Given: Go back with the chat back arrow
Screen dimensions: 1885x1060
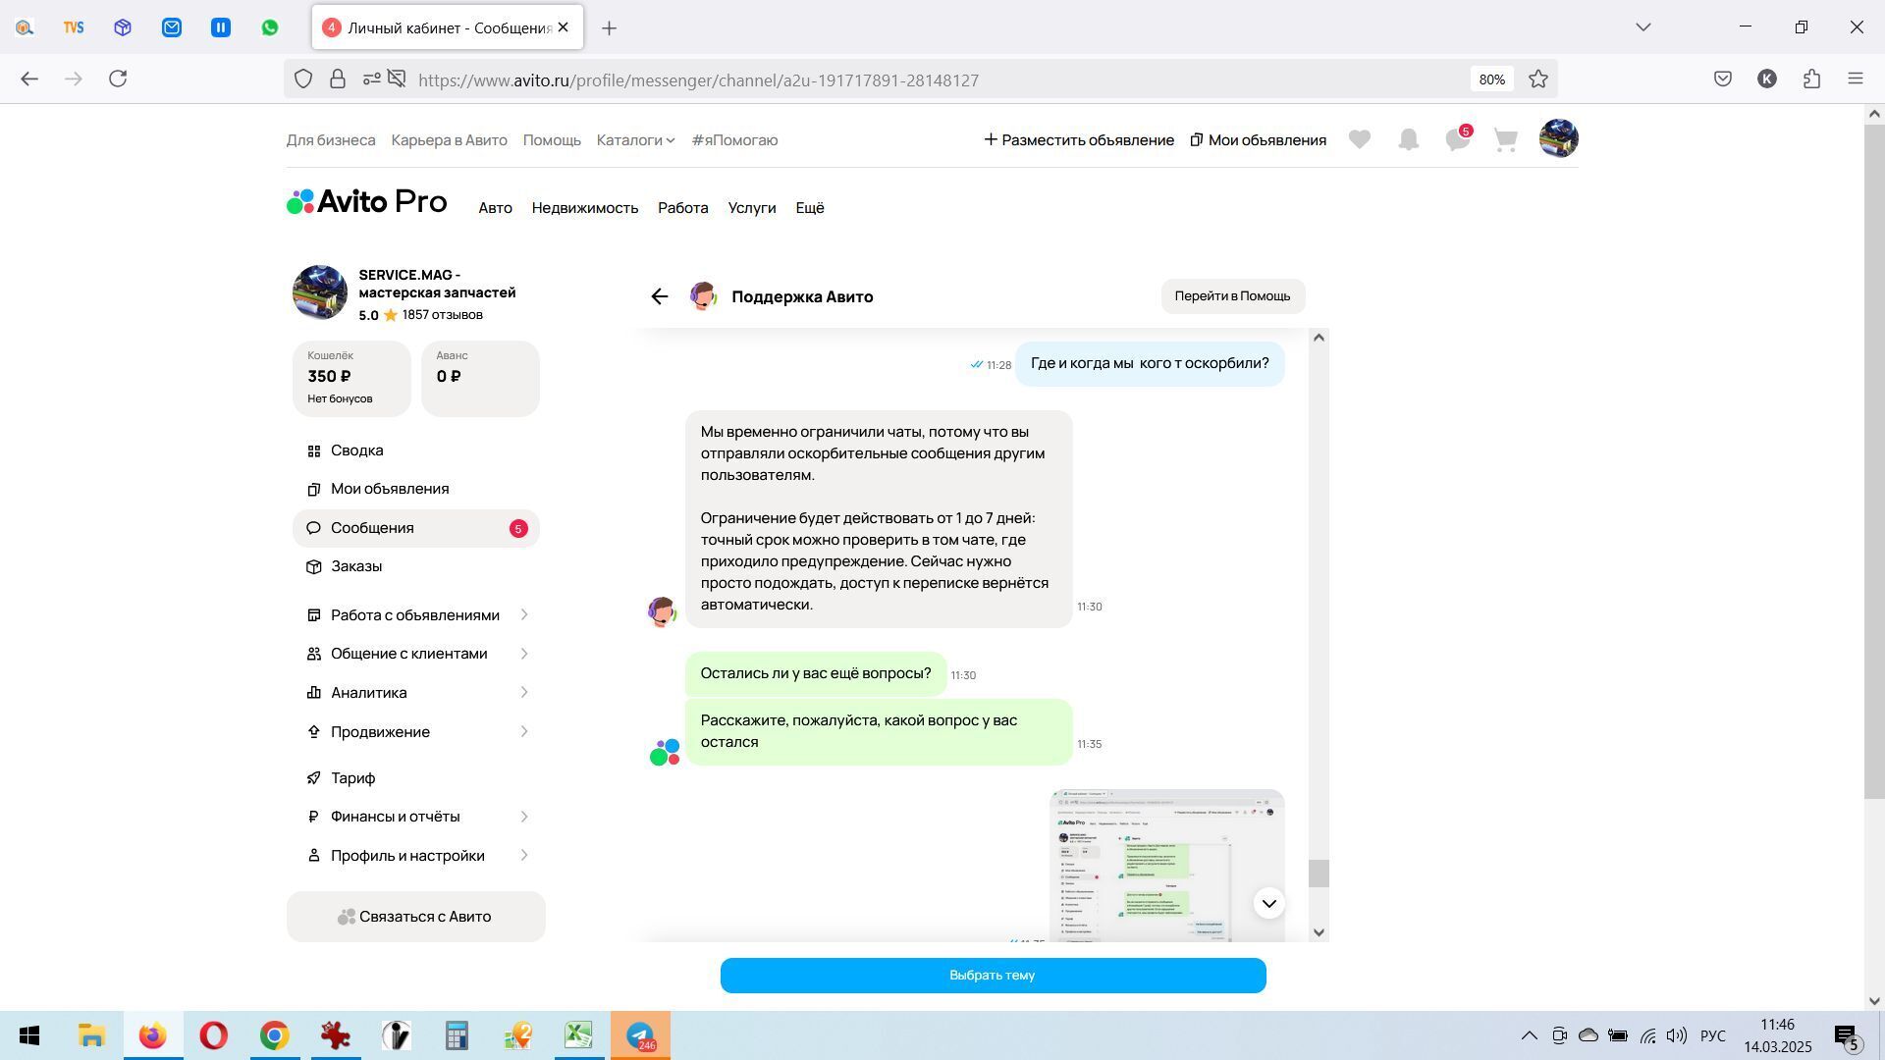Looking at the screenshot, I should (x=660, y=296).
